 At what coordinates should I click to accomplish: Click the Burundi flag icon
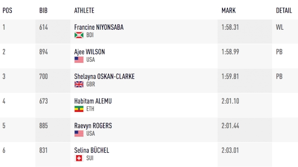(79, 35)
